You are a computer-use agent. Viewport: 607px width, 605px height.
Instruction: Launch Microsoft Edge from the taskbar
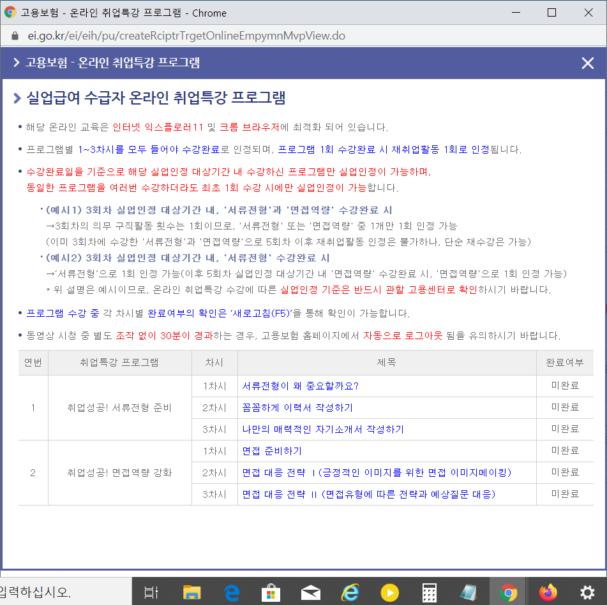[232, 592]
